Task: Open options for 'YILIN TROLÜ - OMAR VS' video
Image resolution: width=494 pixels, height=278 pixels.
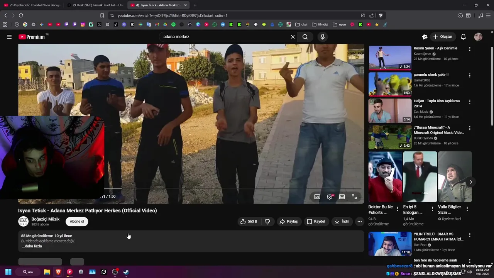Action: [x=470, y=235]
